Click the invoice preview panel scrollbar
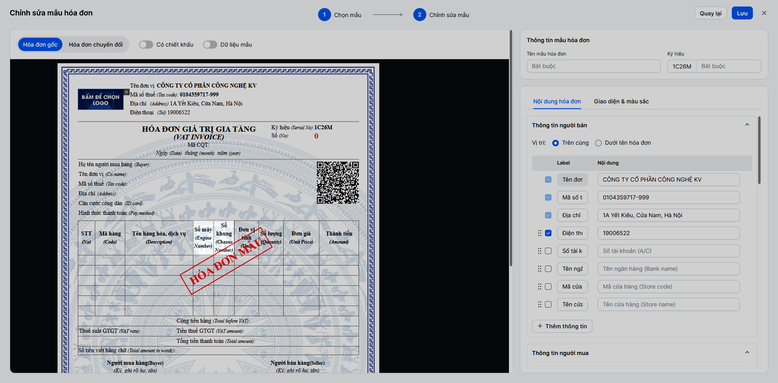 [x=511, y=148]
